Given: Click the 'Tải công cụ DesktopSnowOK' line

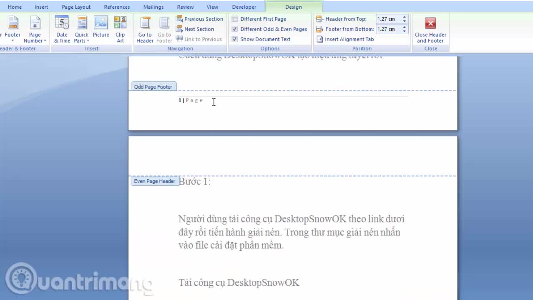Looking at the screenshot, I should [x=239, y=282].
